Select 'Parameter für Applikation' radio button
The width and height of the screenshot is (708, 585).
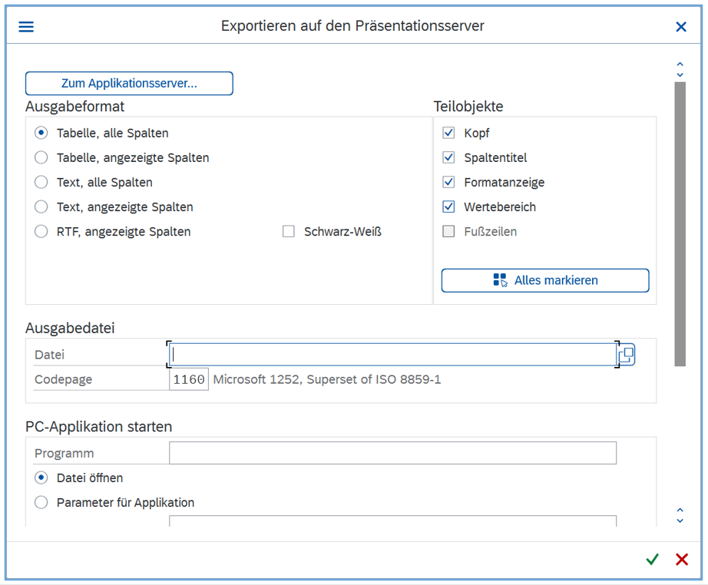coord(41,503)
